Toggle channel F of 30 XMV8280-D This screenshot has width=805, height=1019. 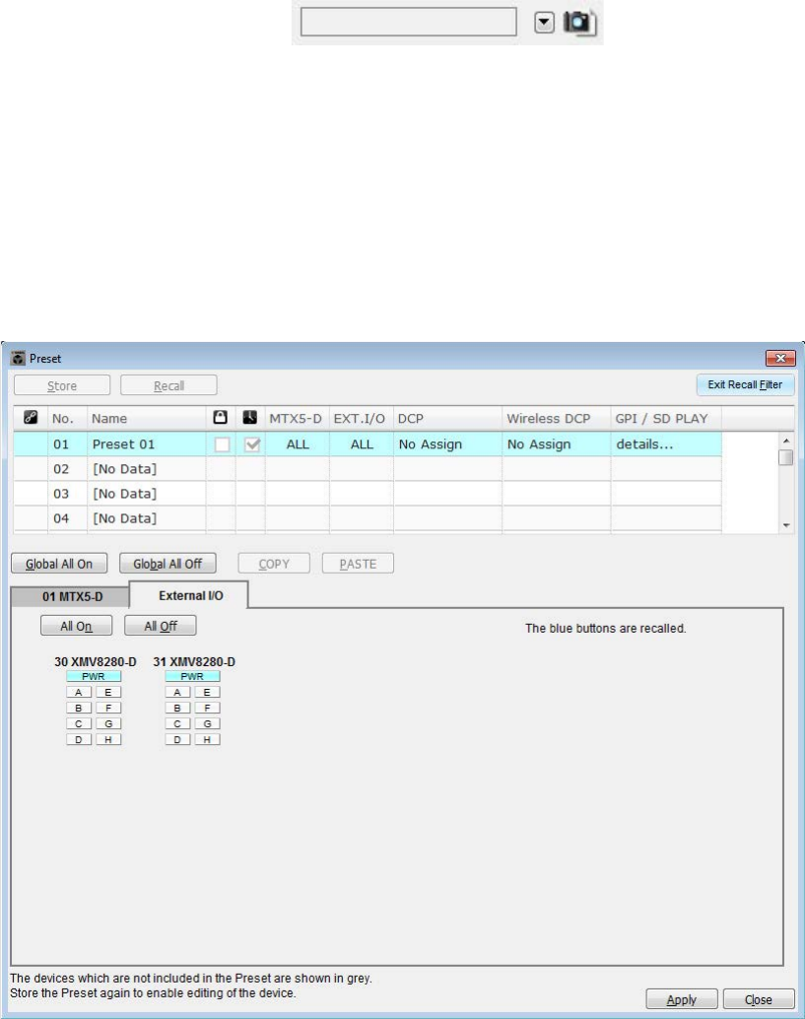point(108,708)
